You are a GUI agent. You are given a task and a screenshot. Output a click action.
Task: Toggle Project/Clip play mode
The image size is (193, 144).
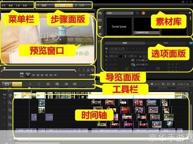click(22, 74)
